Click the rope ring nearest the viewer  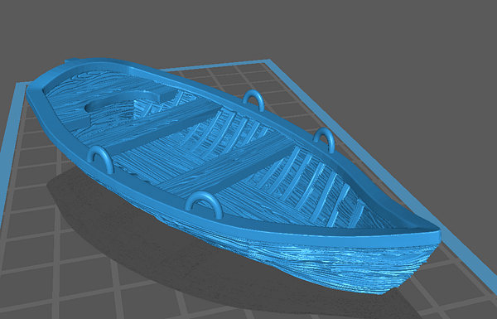(x=204, y=205)
